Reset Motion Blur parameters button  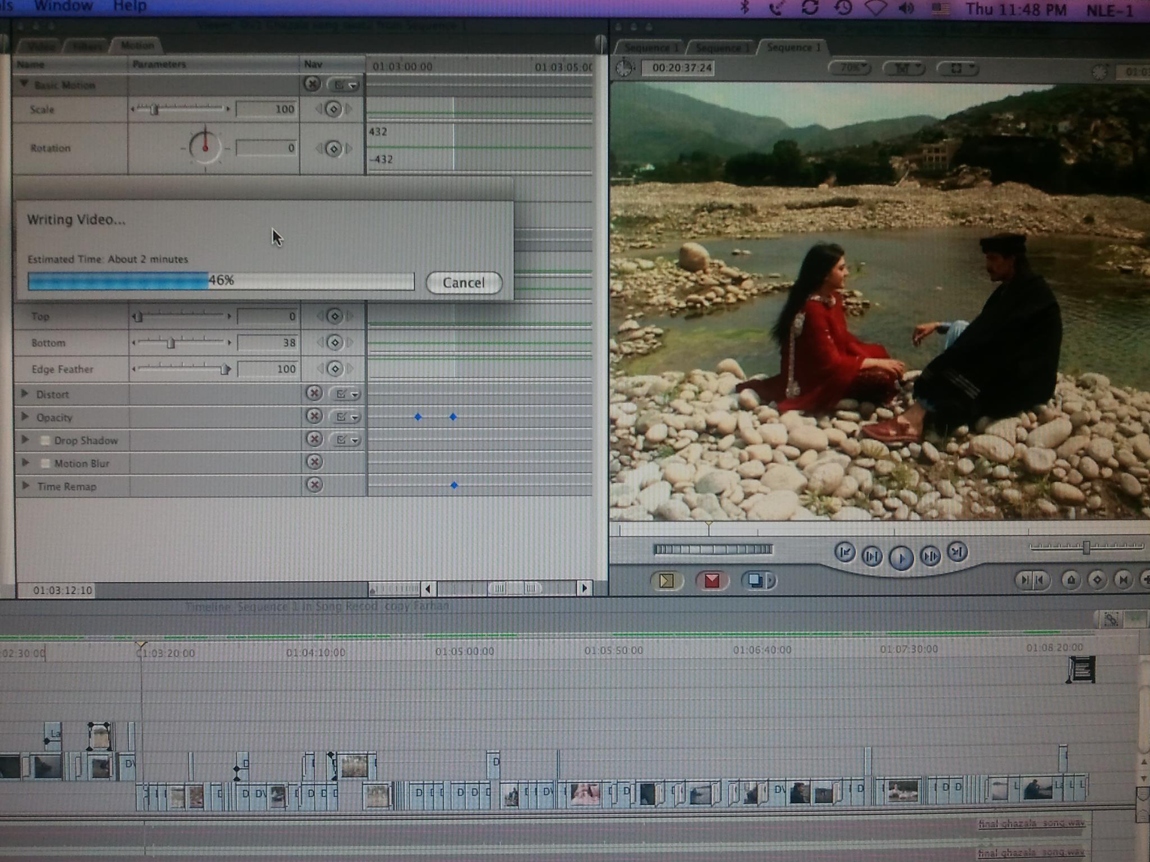(314, 462)
